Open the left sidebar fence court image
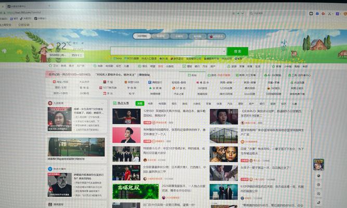The height and width of the screenshot is (208, 347). (76, 147)
